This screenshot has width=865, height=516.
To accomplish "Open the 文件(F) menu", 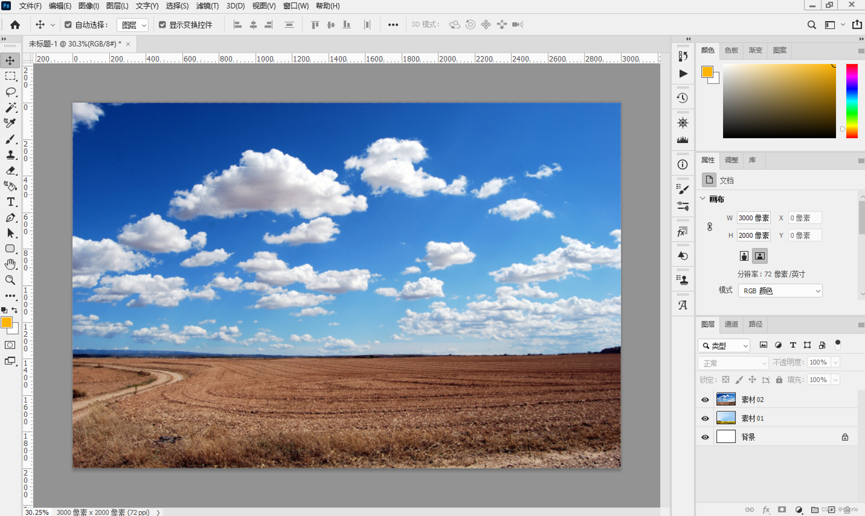I will (30, 6).
